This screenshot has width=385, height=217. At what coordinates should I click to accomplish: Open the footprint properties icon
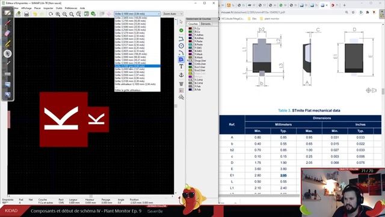87,14
